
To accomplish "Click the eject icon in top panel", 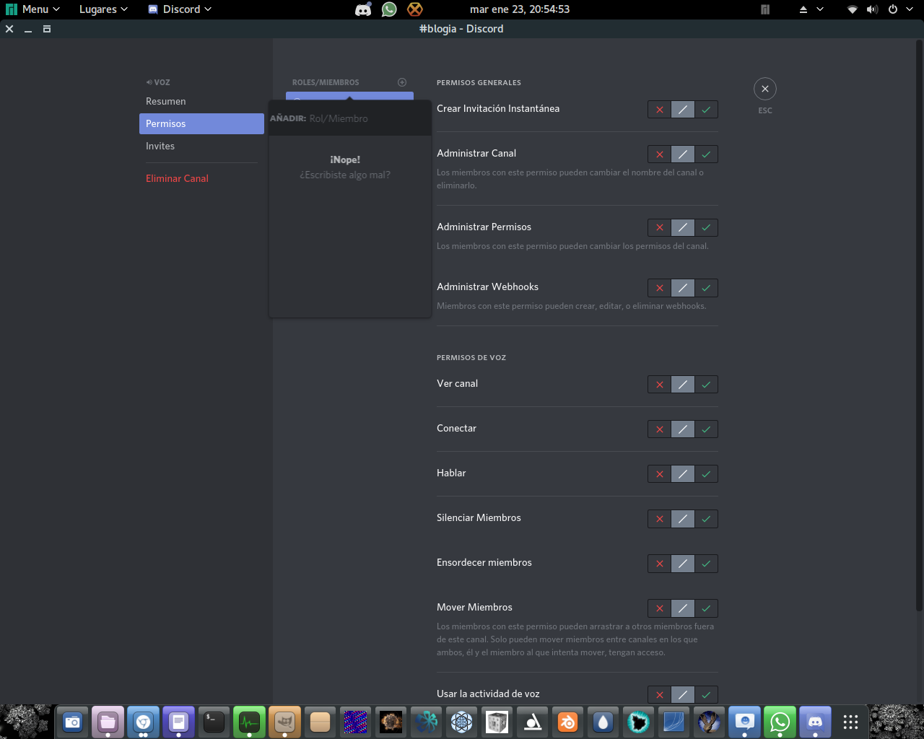I will click(x=803, y=9).
